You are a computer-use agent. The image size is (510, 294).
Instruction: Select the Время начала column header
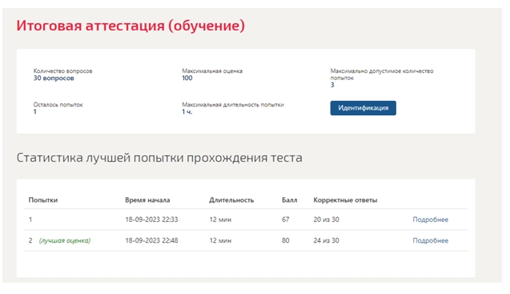tap(147, 200)
